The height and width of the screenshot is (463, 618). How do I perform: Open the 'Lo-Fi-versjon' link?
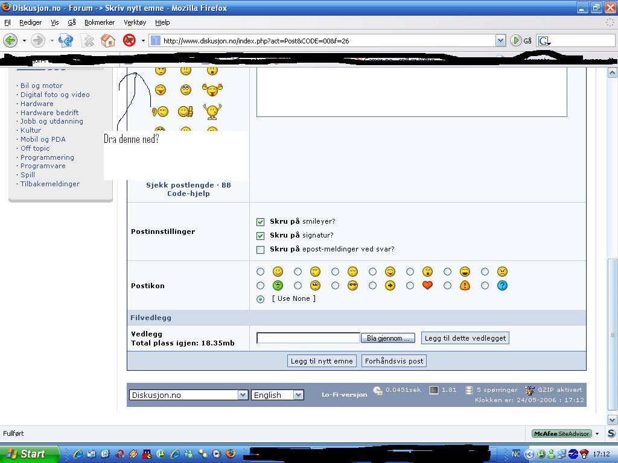344,394
